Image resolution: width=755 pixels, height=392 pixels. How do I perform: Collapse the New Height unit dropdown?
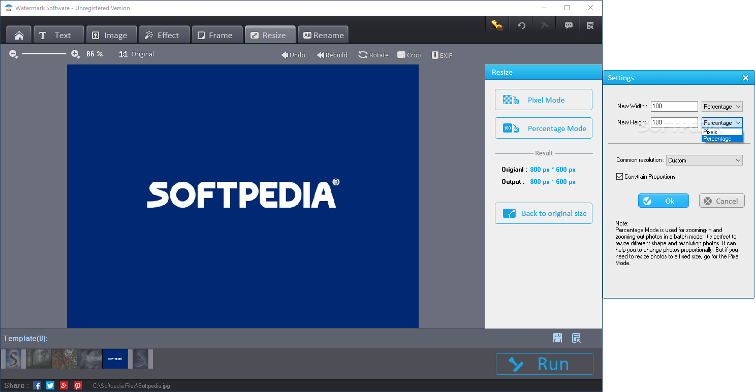point(722,122)
